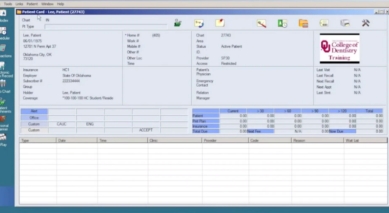The image size is (389, 213).
Task: Click the Clinic column header
Action: (175, 140)
